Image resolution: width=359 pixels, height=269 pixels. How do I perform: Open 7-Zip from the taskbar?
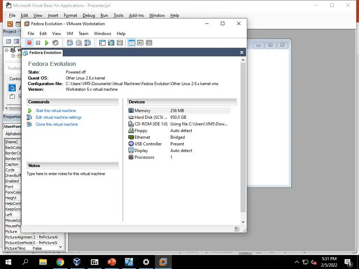[x=95, y=262]
